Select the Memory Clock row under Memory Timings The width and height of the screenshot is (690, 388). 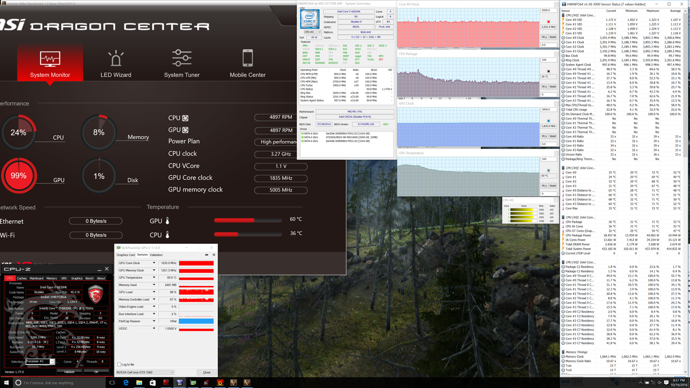[x=622, y=357]
